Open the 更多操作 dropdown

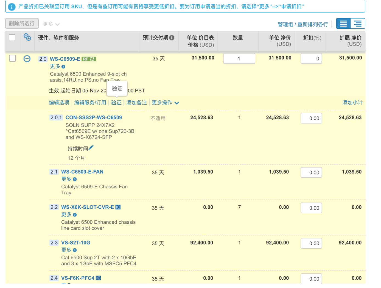tap(165, 103)
